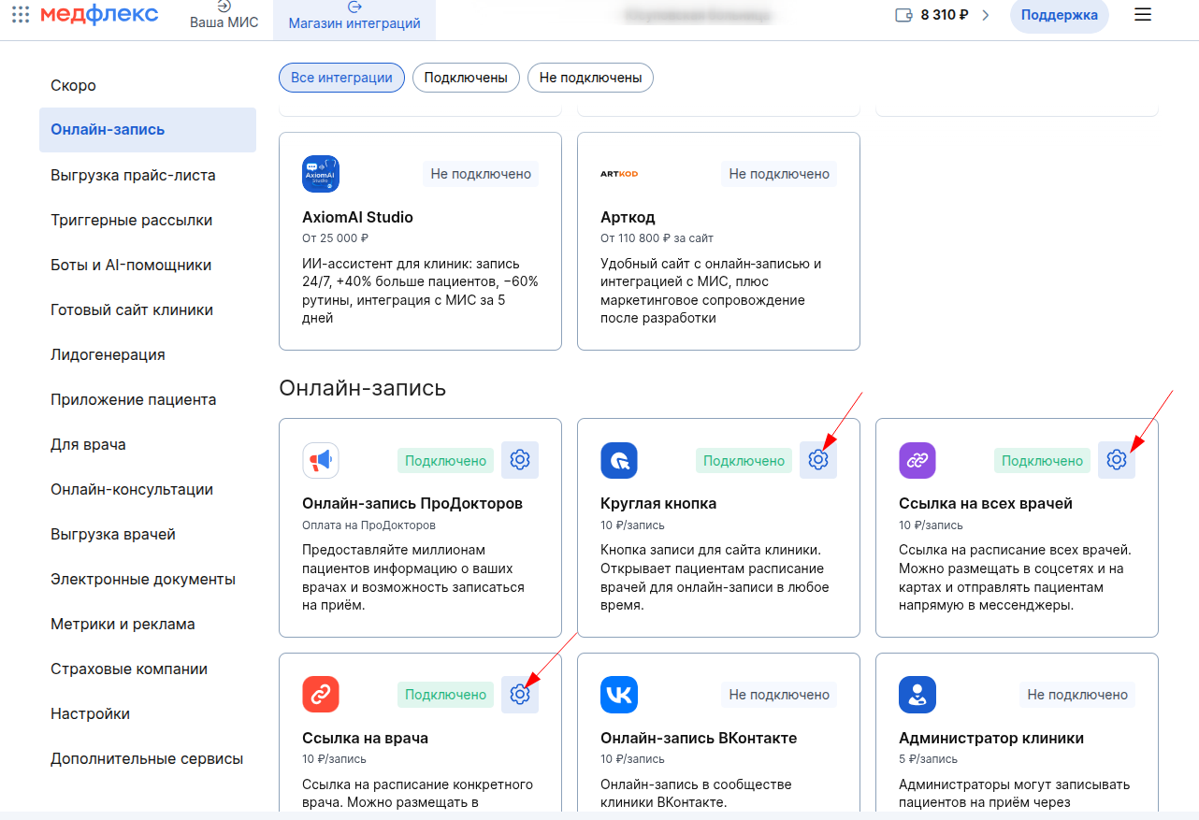Open the apps grid menu icon
This screenshot has width=1199, height=820.
[x=21, y=15]
